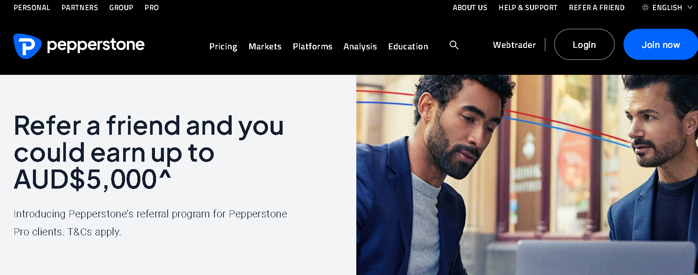This screenshot has width=698, height=275.
Task: Switch to the Pro tab
Action: (152, 7)
